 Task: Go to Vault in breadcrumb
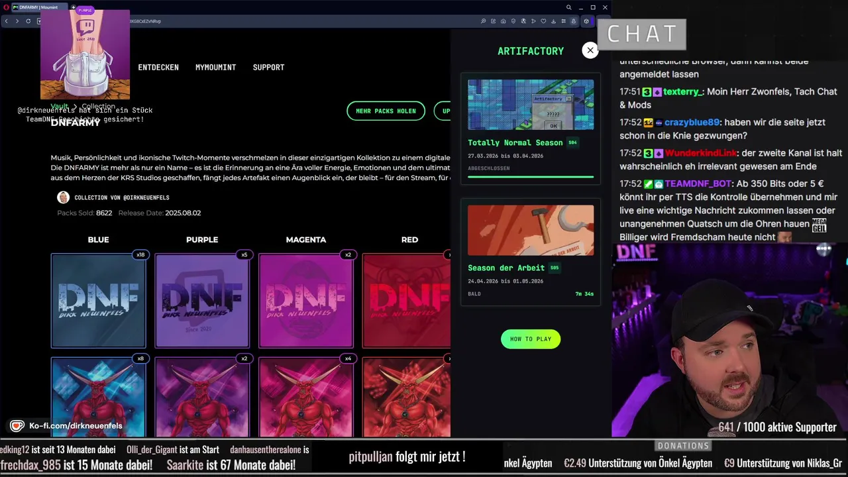point(60,106)
